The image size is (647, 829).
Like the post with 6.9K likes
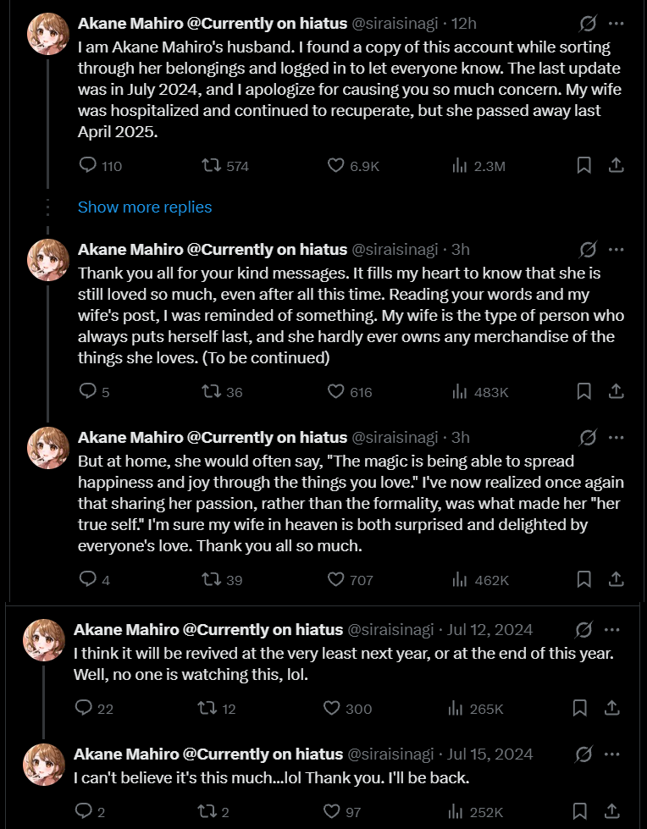click(x=336, y=165)
